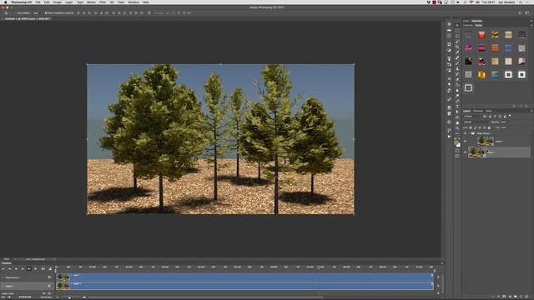
Task: Toggle lock transparent pixels
Action: (x=471, y=127)
